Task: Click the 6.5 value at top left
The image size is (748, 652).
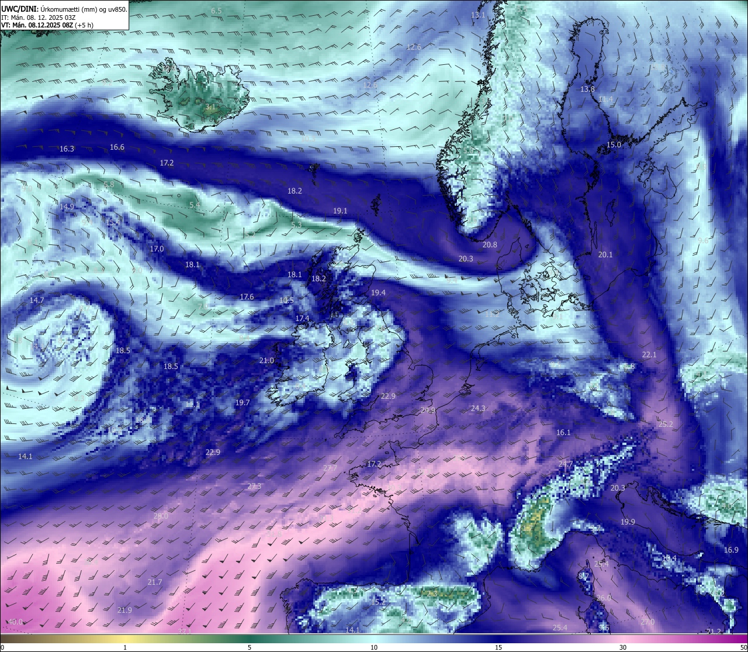Action: point(216,11)
